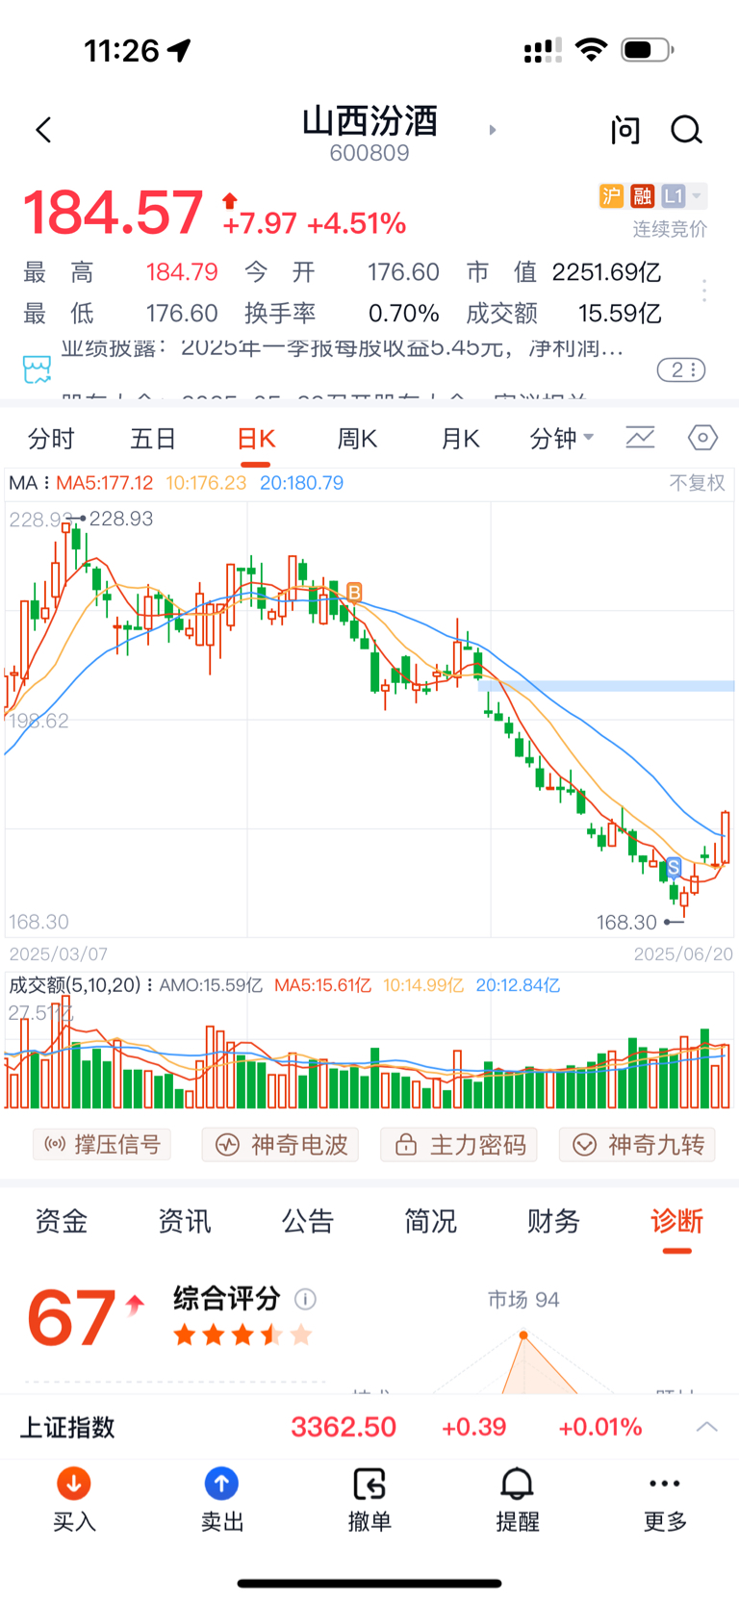The image size is (739, 1602).
Task: Open the MA indicator options menu
Action: pyautogui.click(x=29, y=483)
